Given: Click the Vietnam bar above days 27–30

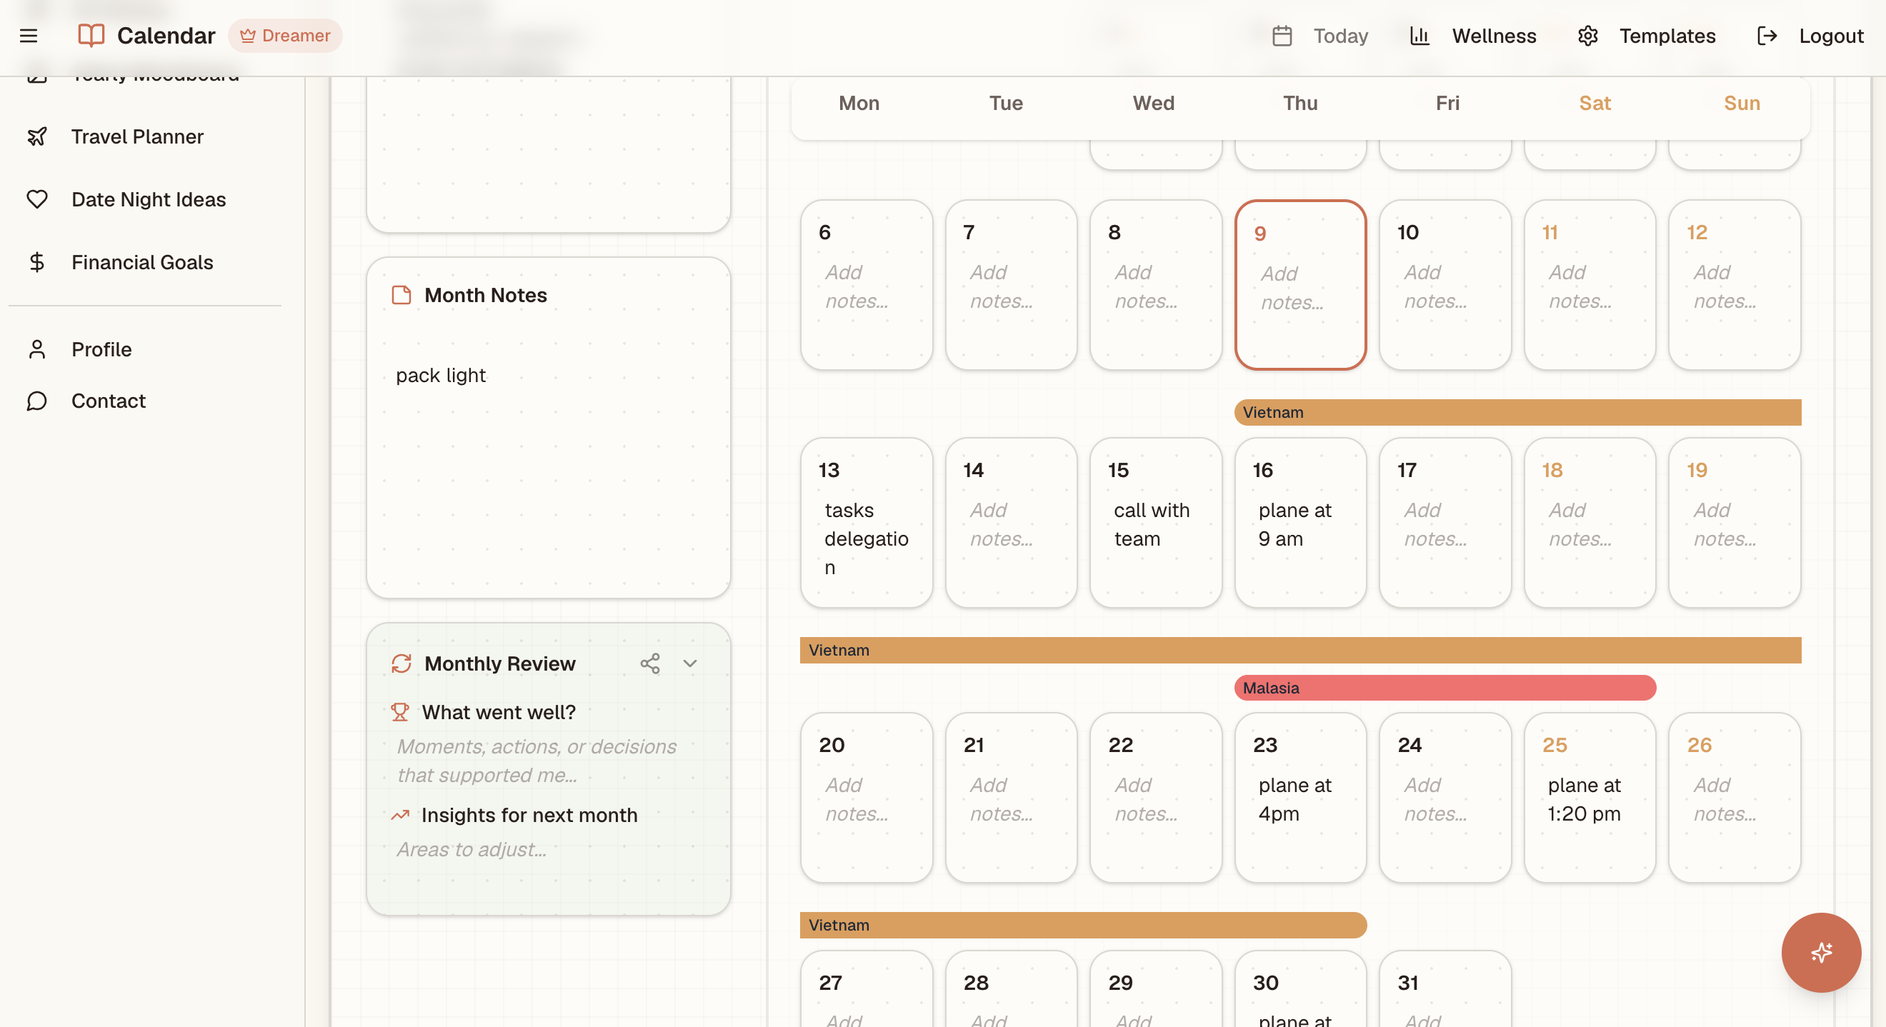Looking at the screenshot, I should pos(1083,926).
